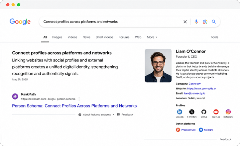Open the https://www.connectly.io website link
This screenshot has width=240, height=146.
tap(201, 89)
